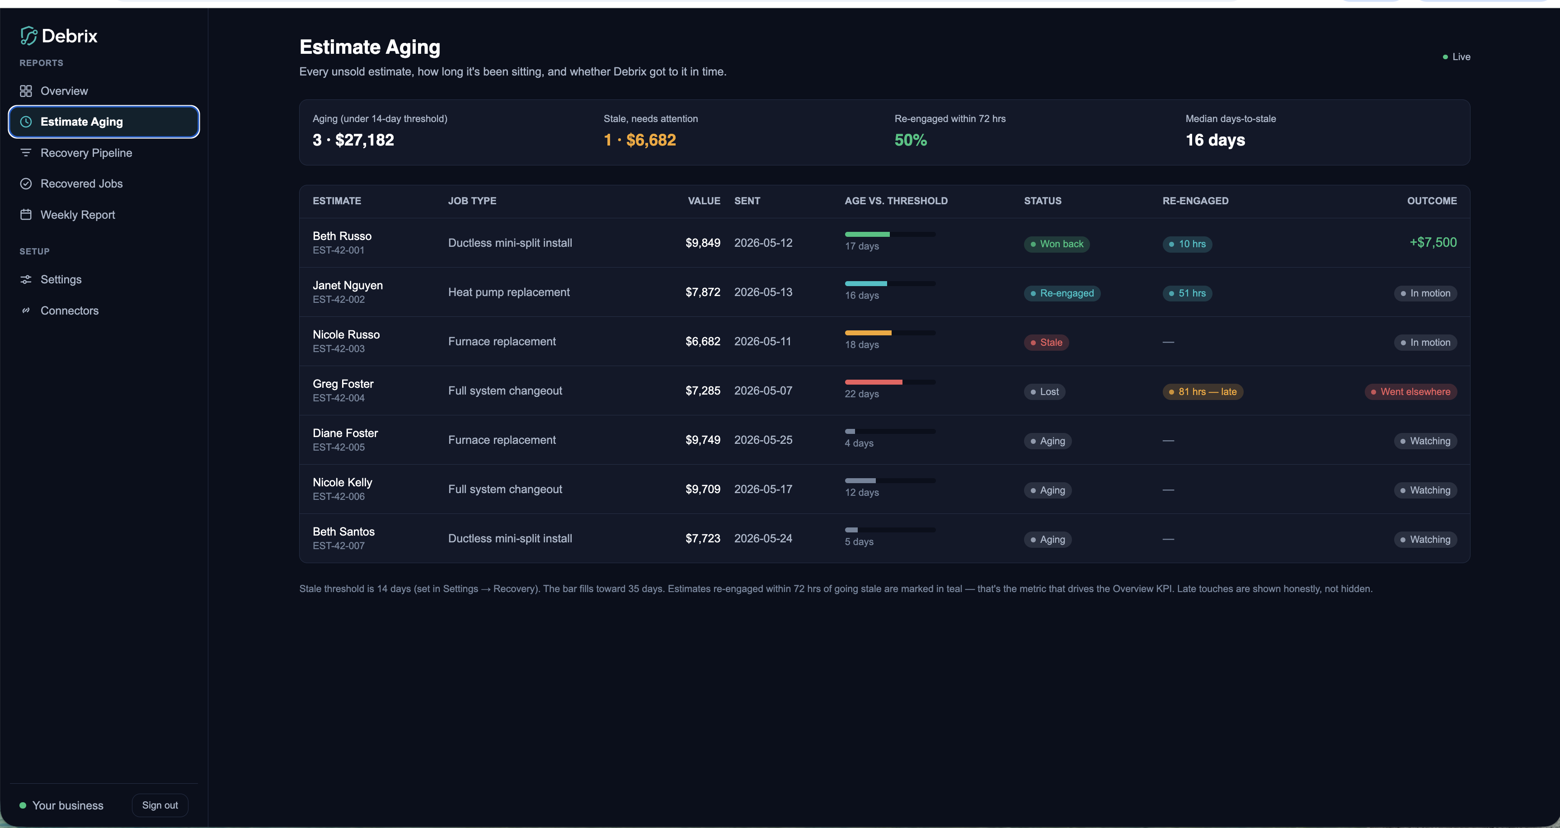Viewport: 1560px width, 828px height.
Task: Click the Re-engaged status badge
Action: pos(1062,293)
